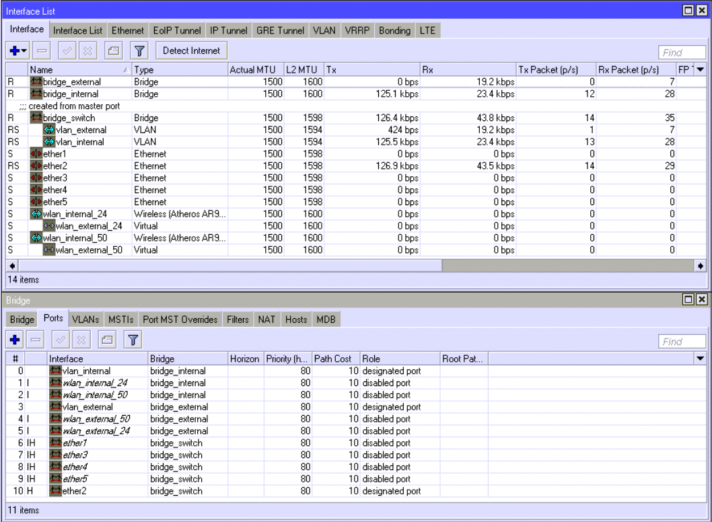The image size is (712, 522).
Task: Click the Find field in Bridge panel
Action: tap(682, 342)
